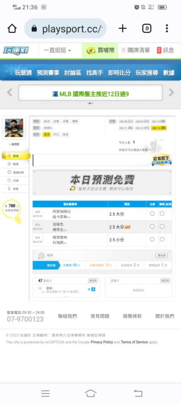Viewport: 181px width, 404px height.
Task: Click the user profile photo thumbnail
Action: click(14, 128)
